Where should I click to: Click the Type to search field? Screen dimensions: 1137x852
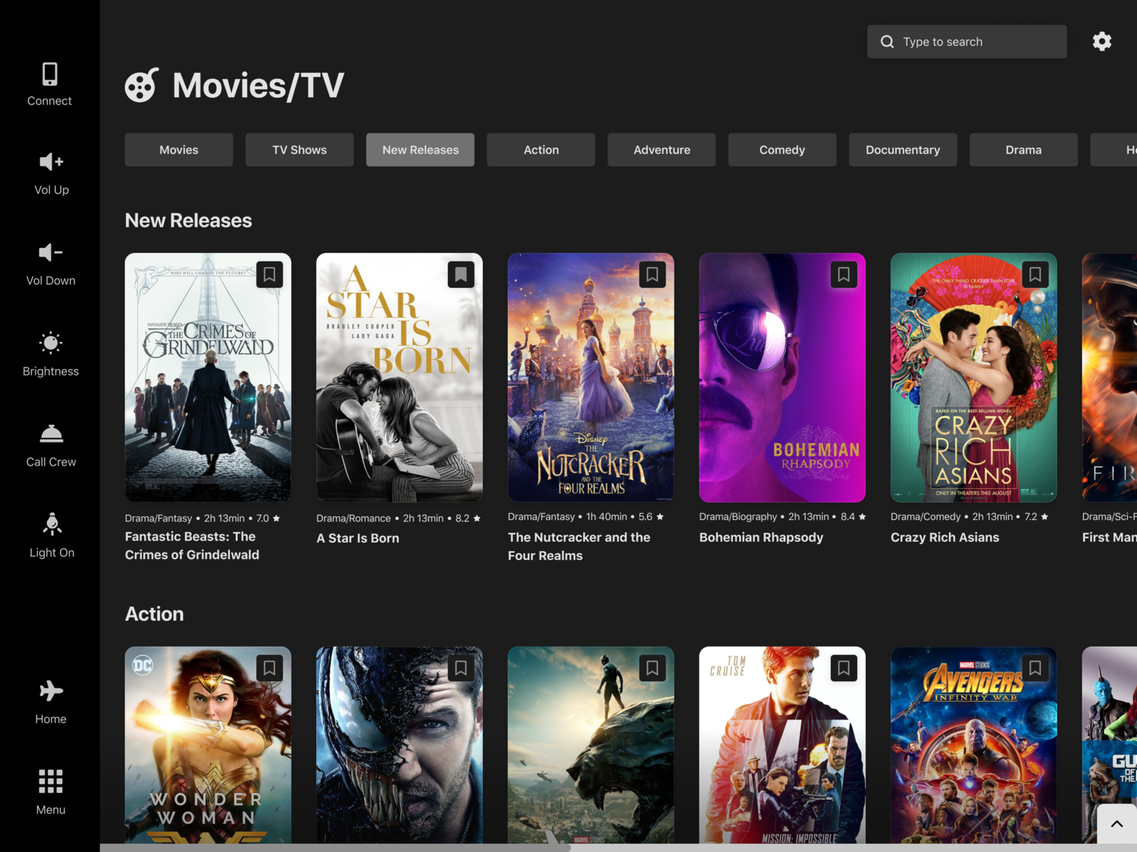pyautogui.click(x=967, y=42)
